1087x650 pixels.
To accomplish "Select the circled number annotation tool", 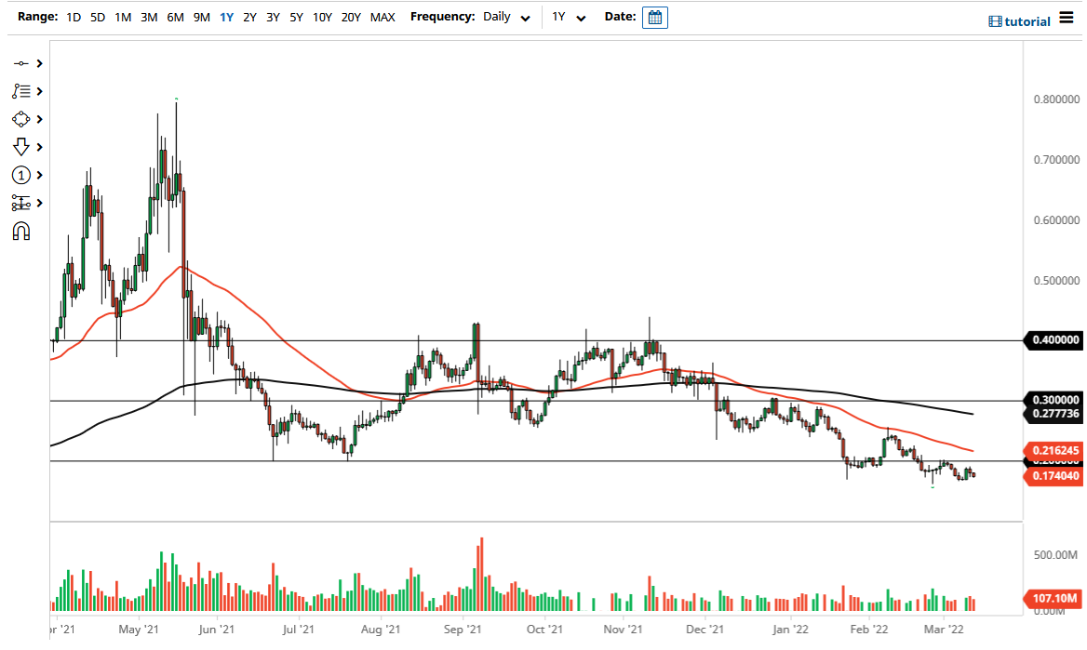I will [x=23, y=175].
